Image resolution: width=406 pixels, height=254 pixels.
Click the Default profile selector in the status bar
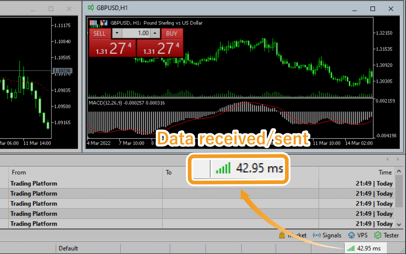[68, 248]
